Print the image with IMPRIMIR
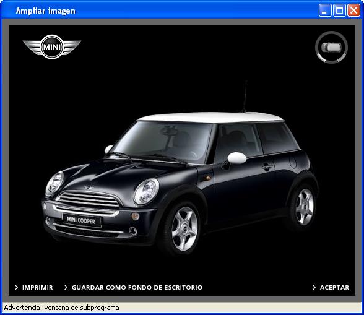Screen dimensions: 364x315 pyautogui.click(x=37, y=287)
